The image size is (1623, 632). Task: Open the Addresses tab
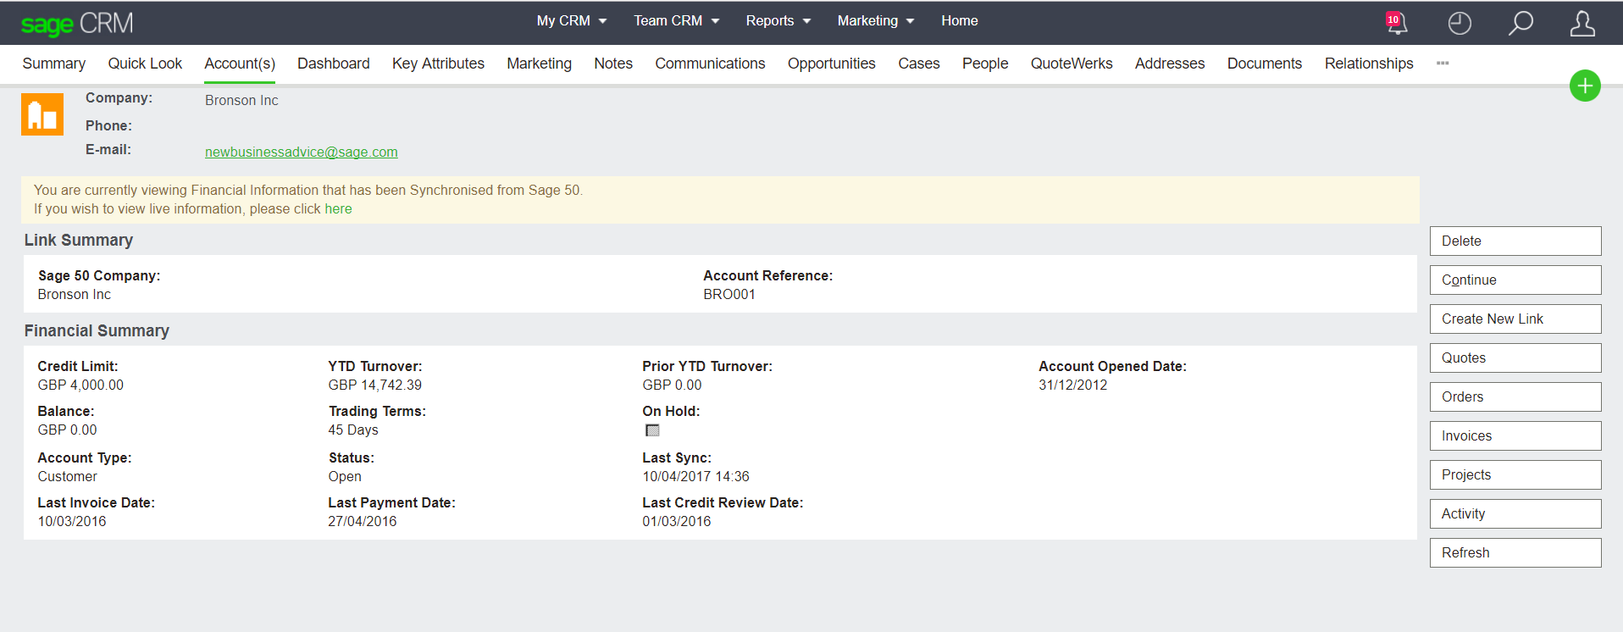pos(1170,64)
